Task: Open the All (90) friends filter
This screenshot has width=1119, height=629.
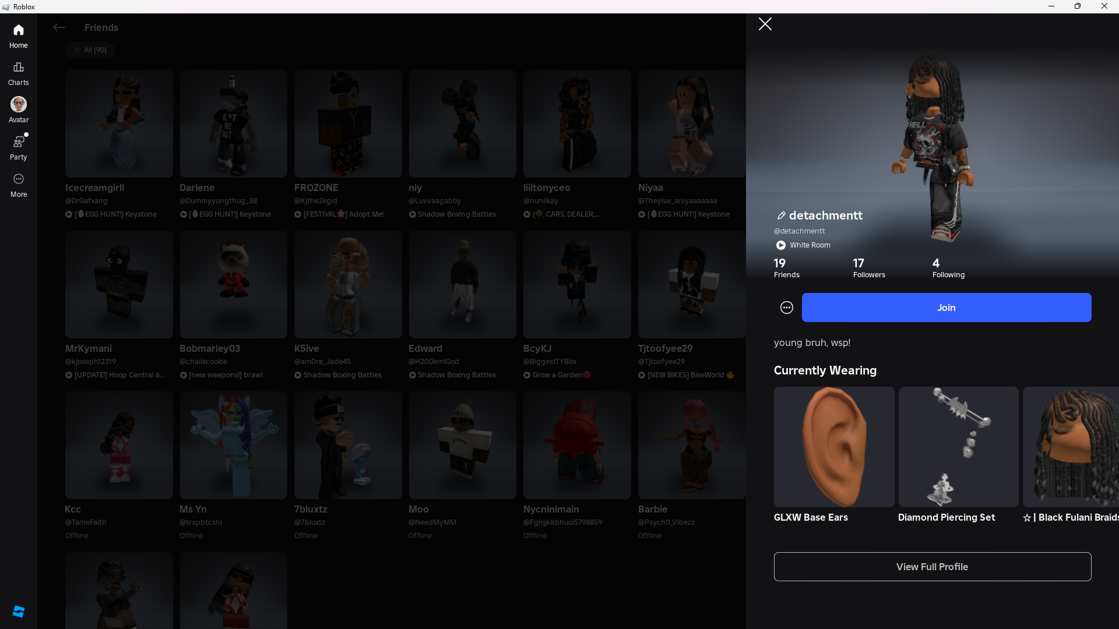Action: coord(90,50)
